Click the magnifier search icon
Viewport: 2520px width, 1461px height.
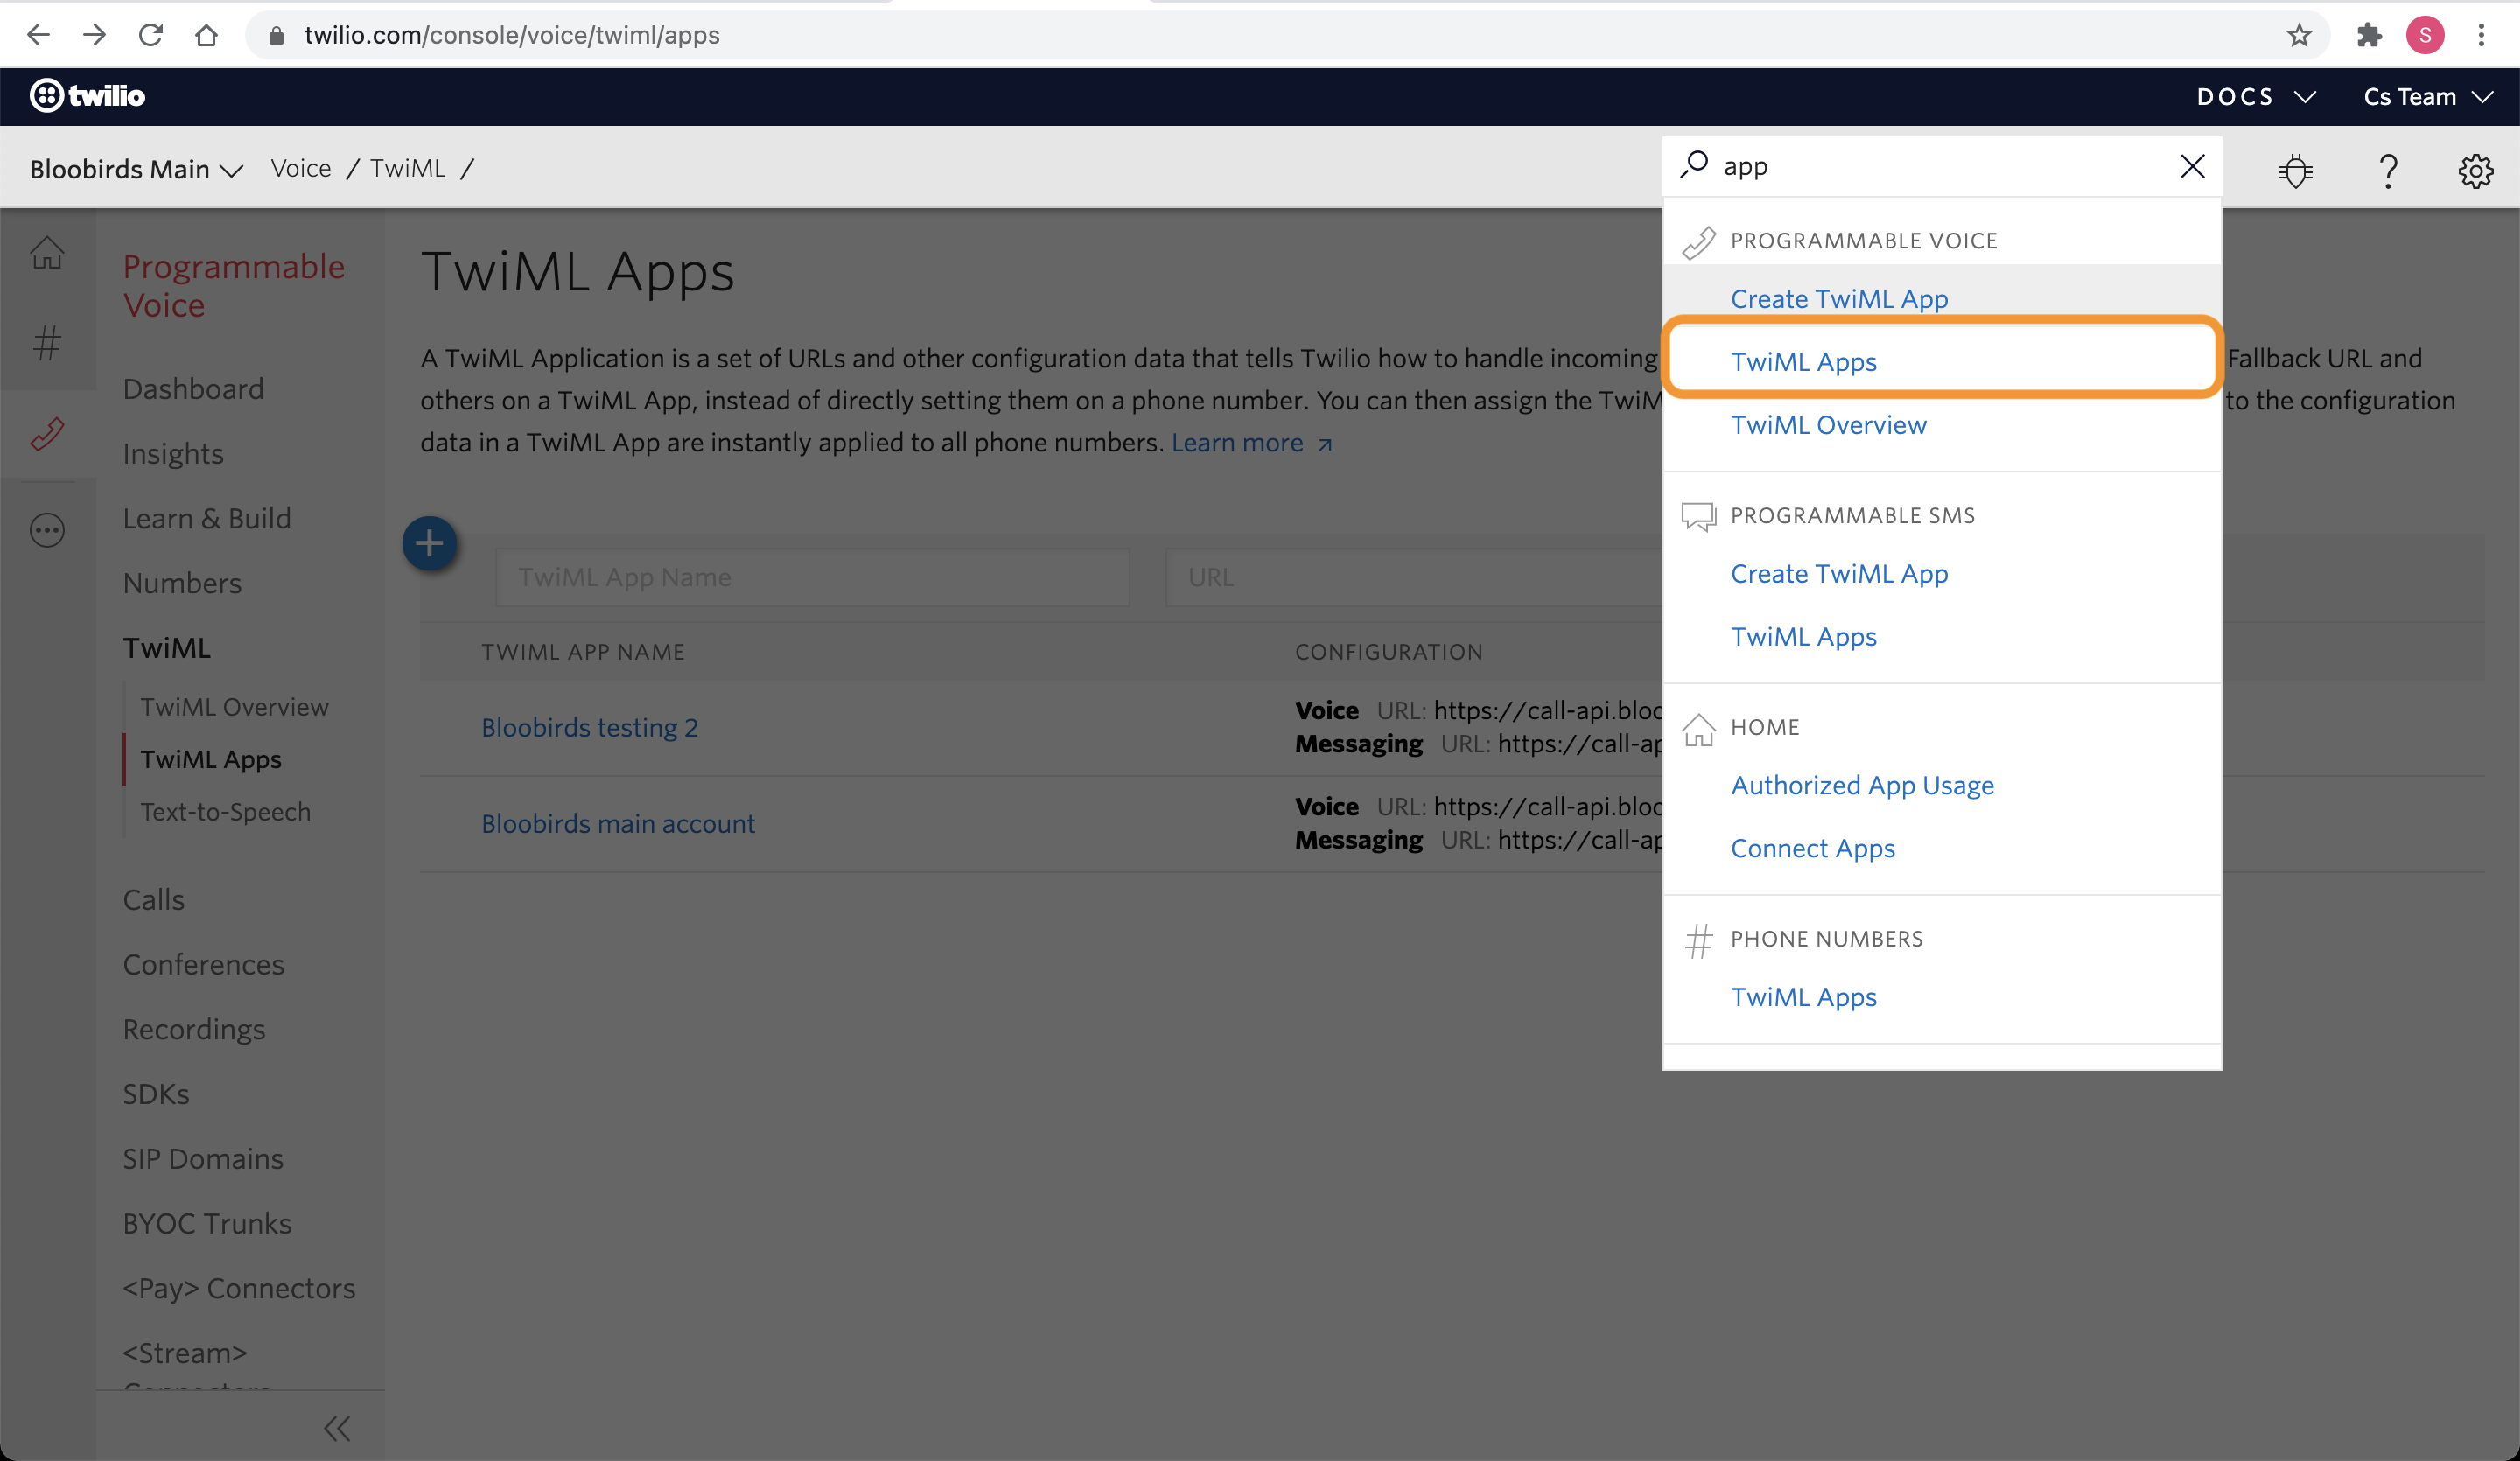pyautogui.click(x=1694, y=165)
